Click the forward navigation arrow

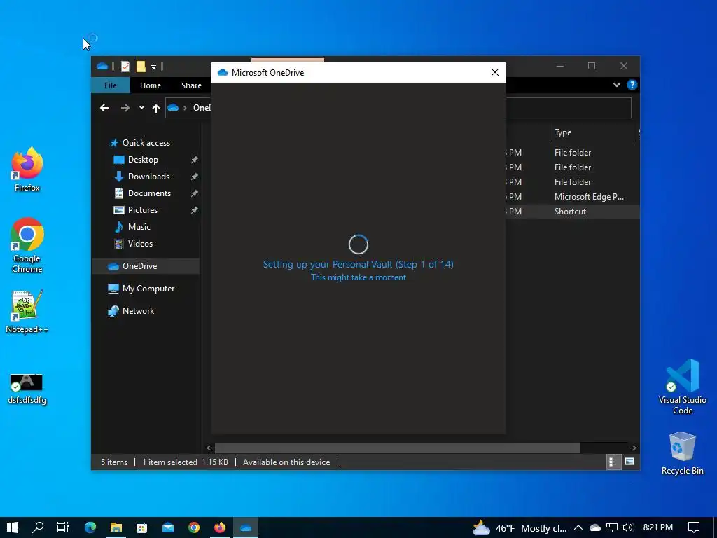[x=125, y=108]
